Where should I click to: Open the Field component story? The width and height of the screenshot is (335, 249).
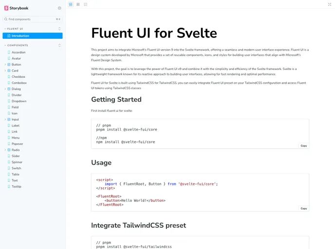tap(15, 107)
